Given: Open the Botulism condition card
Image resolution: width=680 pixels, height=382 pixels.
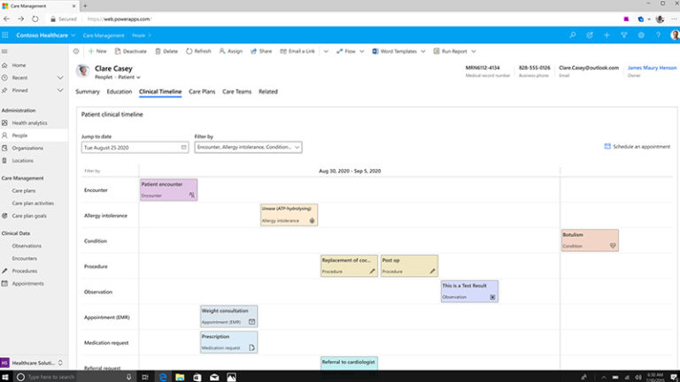Looking at the screenshot, I should pos(590,241).
